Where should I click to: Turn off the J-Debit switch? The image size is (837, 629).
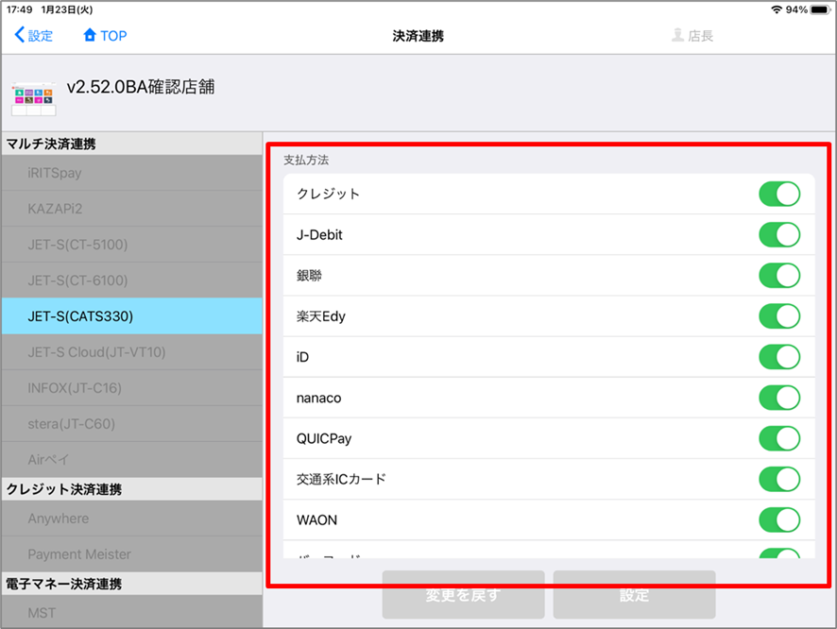coord(779,234)
